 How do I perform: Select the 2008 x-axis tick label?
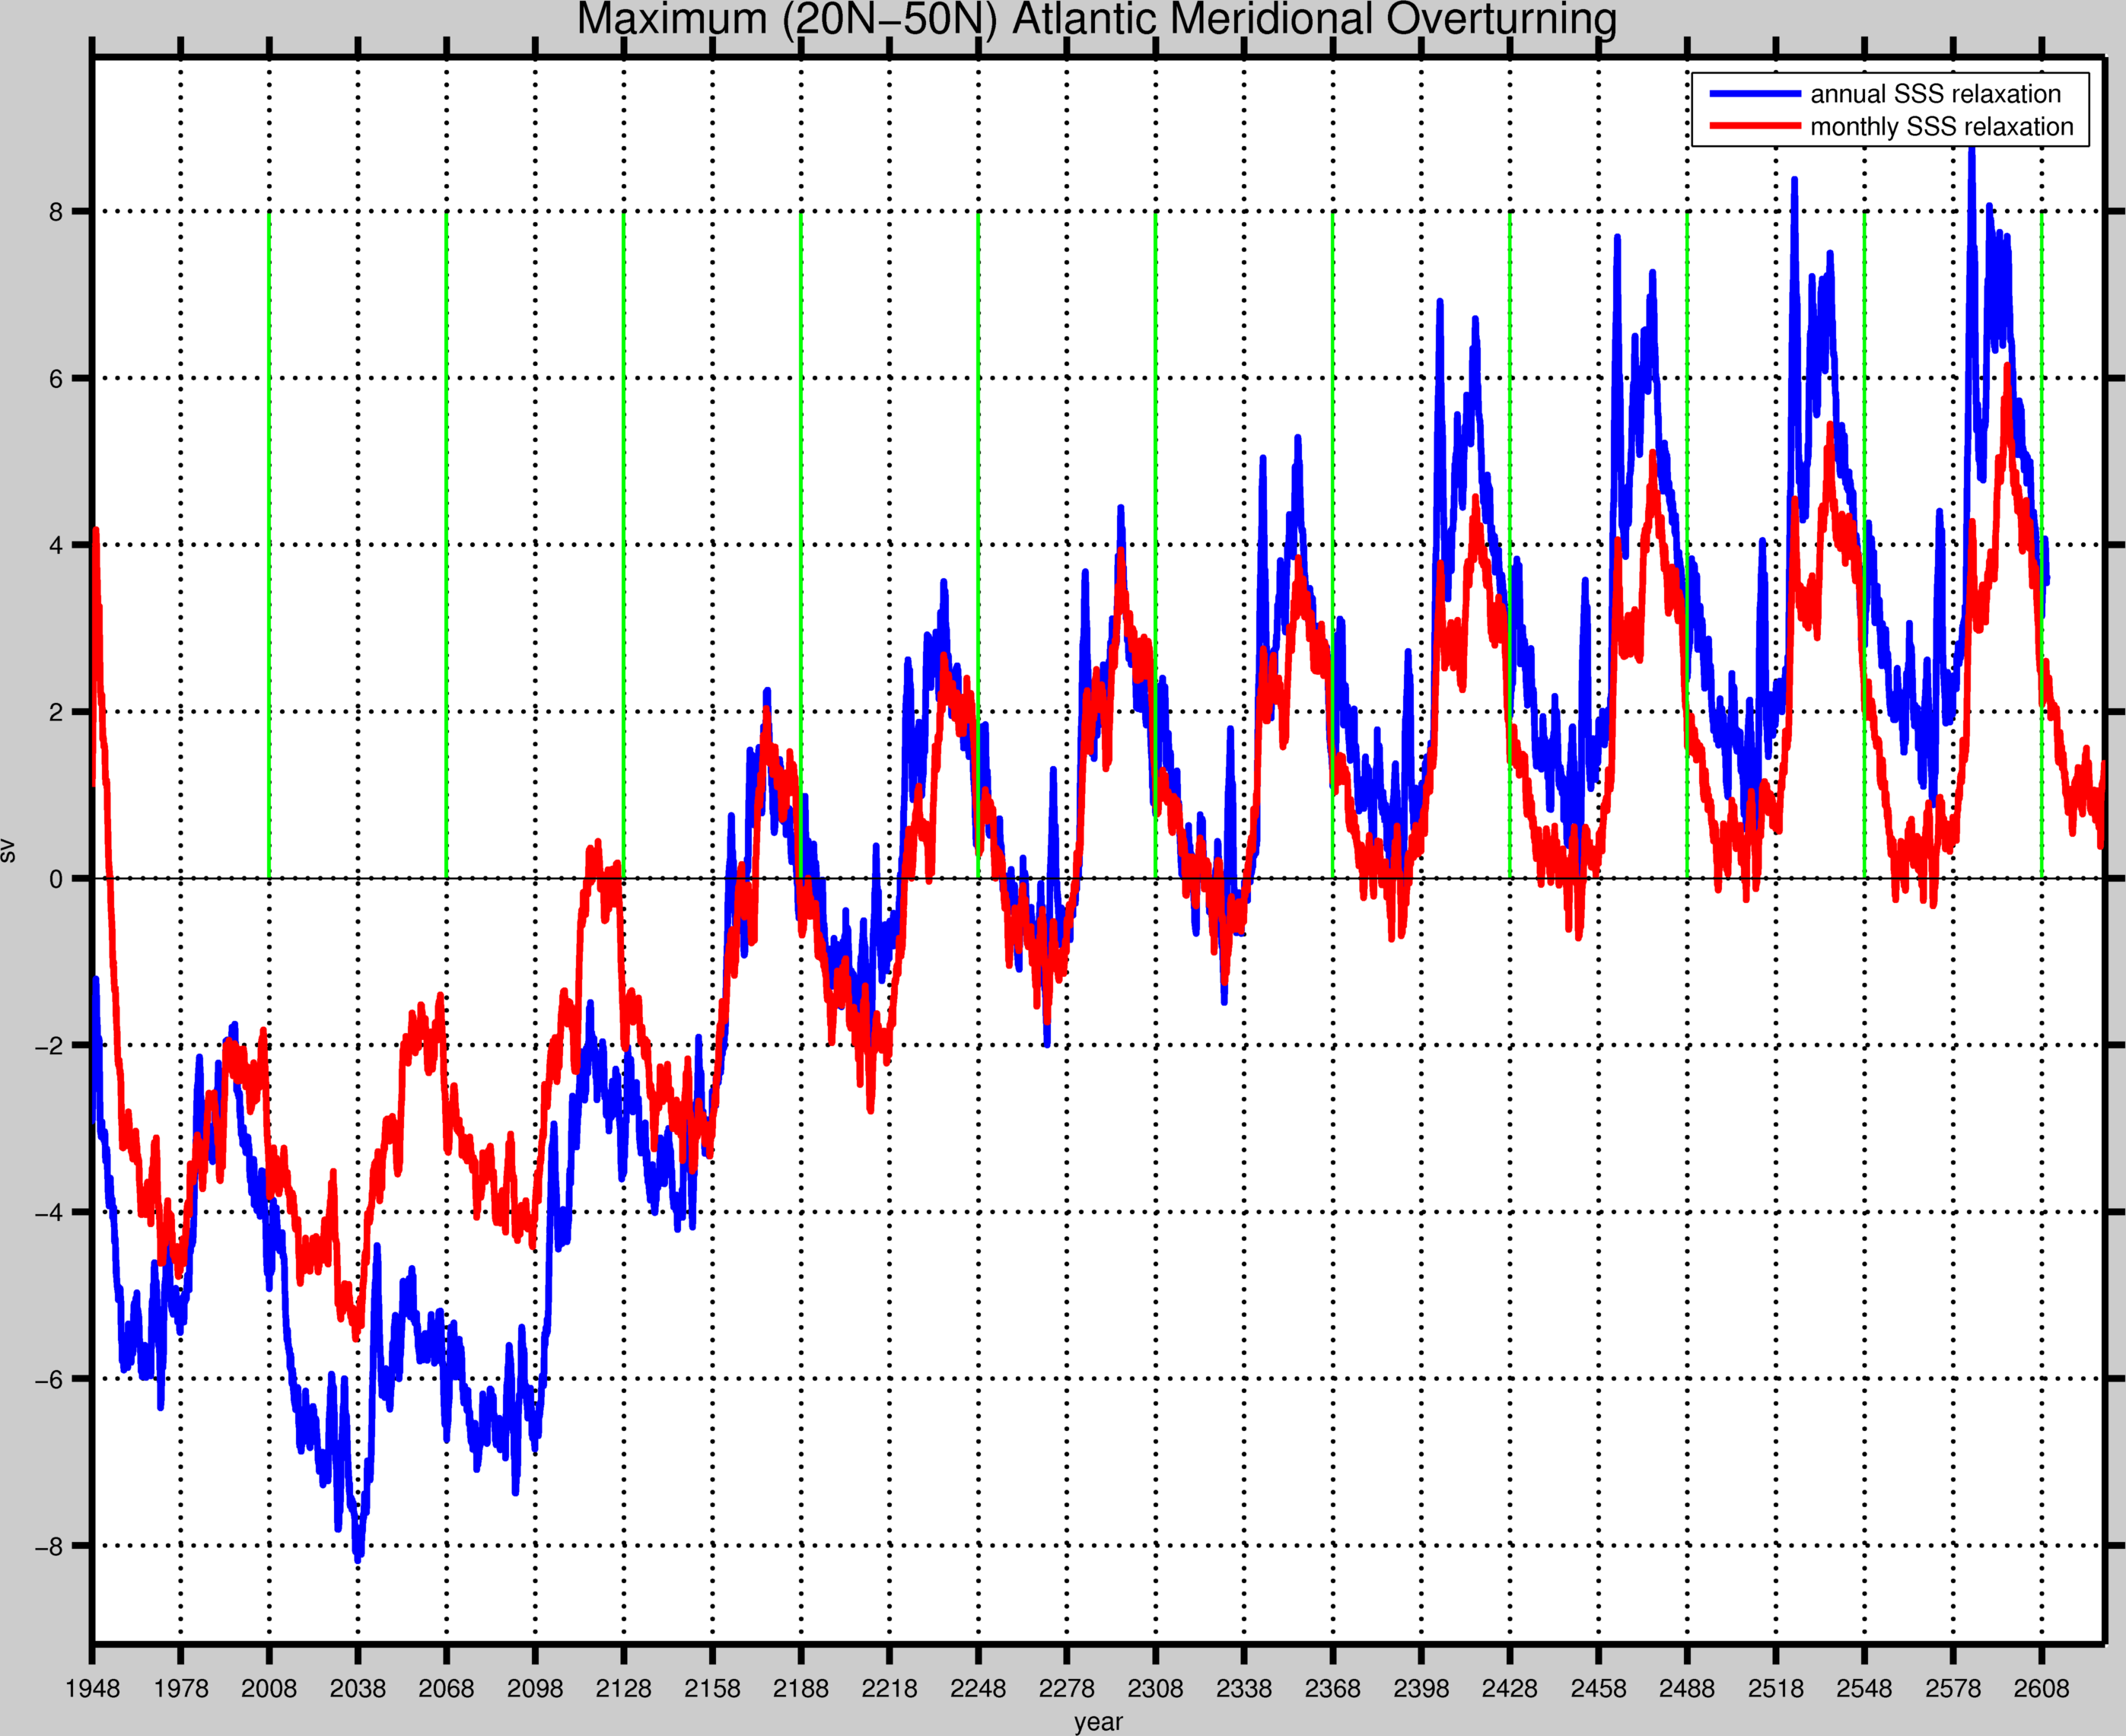point(269,1689)
